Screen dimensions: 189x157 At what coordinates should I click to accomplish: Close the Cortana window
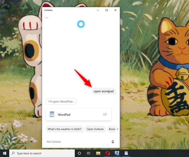point(115,10)
